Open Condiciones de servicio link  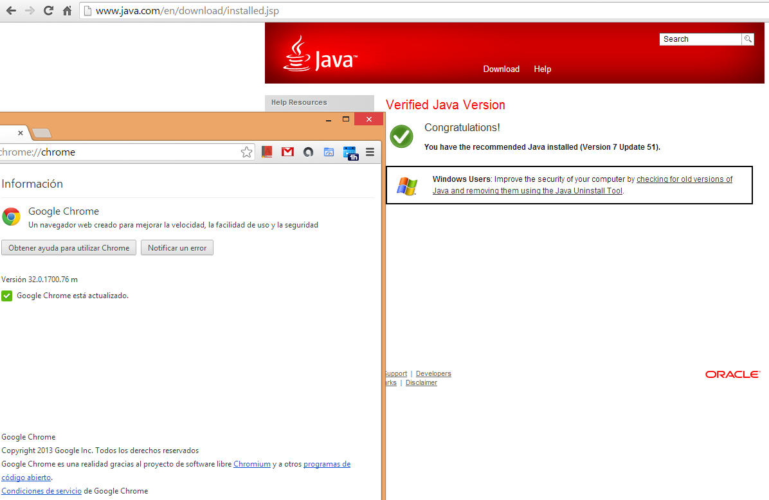42,491
